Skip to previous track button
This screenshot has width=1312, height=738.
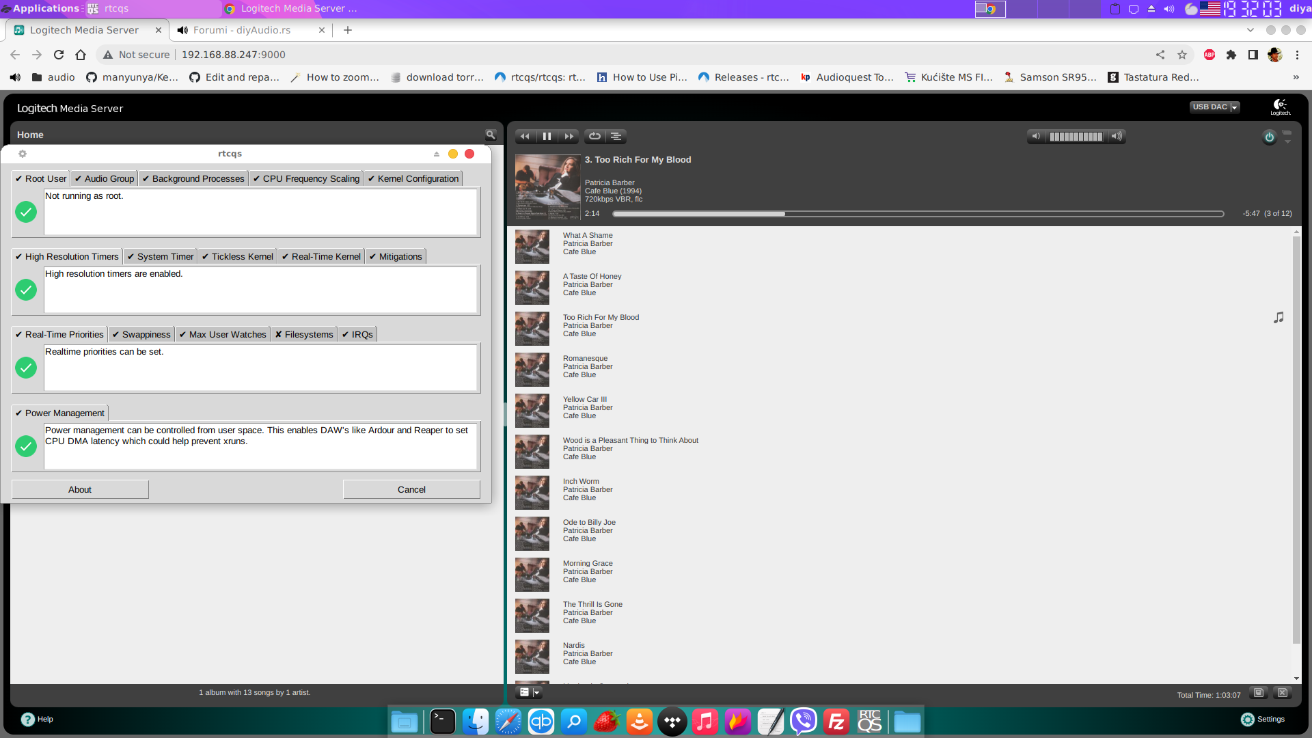click(x=525, y=136)
